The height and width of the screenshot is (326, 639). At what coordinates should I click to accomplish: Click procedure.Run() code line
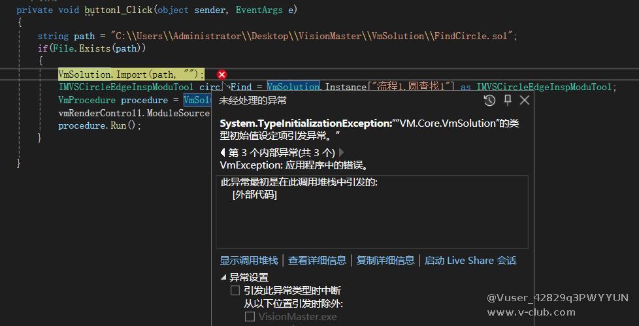[100, 125]
